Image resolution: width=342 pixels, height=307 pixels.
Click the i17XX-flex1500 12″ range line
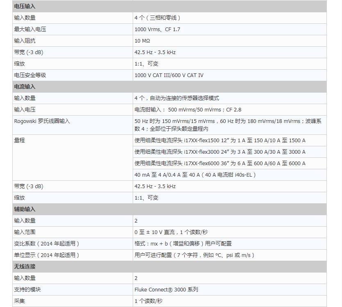[x=220, y=141]
